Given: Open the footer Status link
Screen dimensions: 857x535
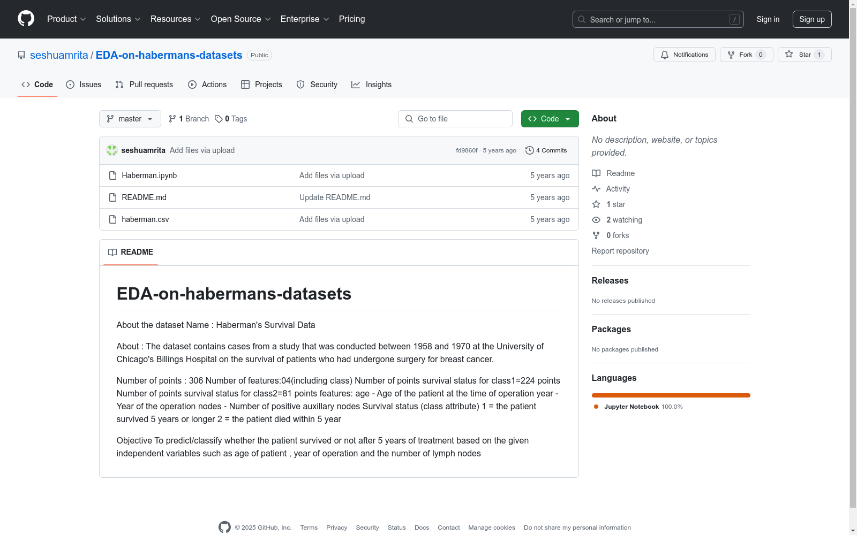Looking at the screenshot, I should click(x=397, y=528).
